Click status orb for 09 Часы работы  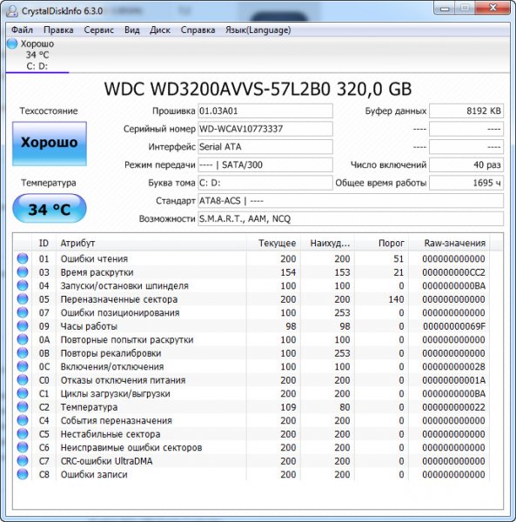[23, 326]
